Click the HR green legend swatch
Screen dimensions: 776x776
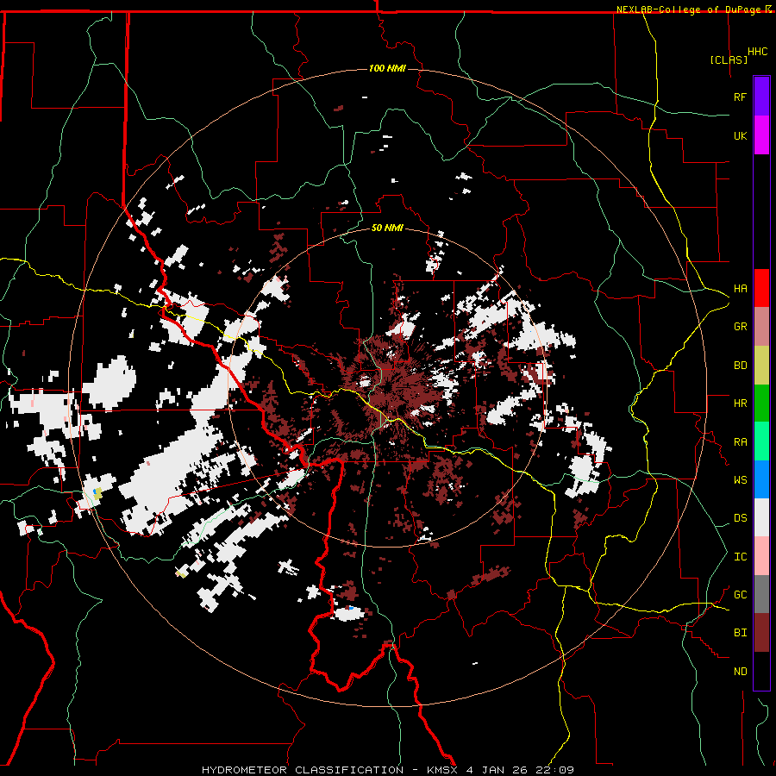(761, 404)
